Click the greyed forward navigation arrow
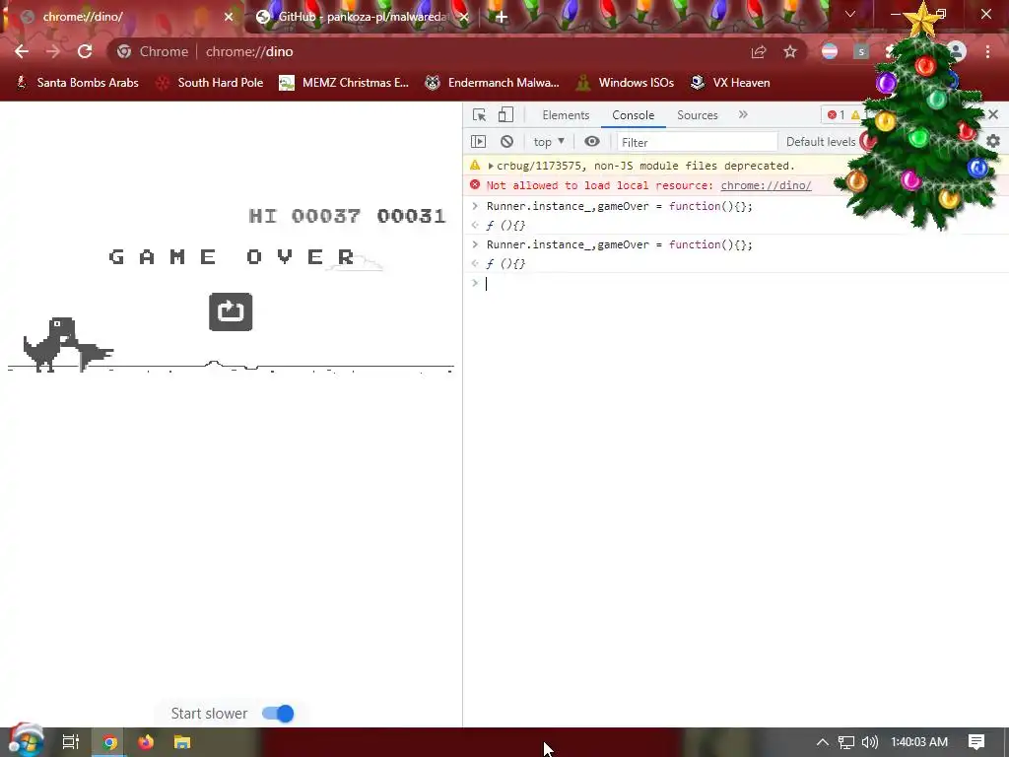The width and height of the screenshot is (1009, 757). (x=53, y=51)
